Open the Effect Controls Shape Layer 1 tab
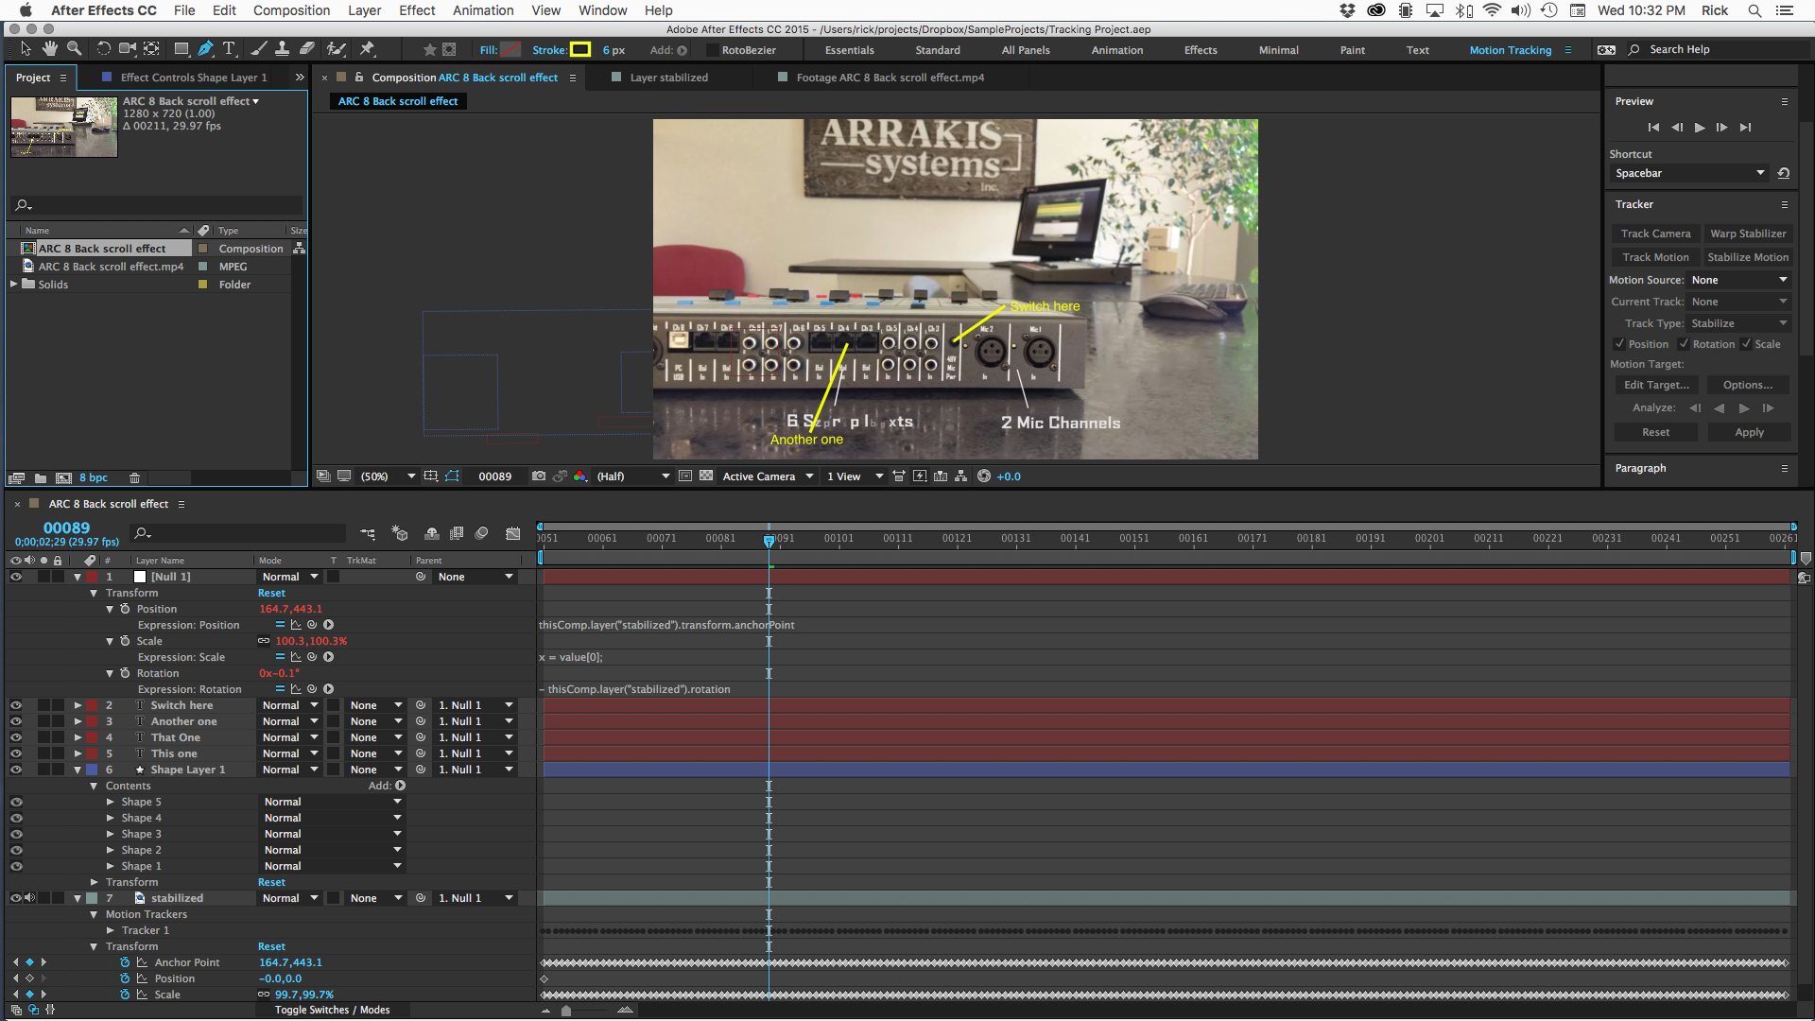This screenshot has width=1815, height=1021. tap(193, 78)
